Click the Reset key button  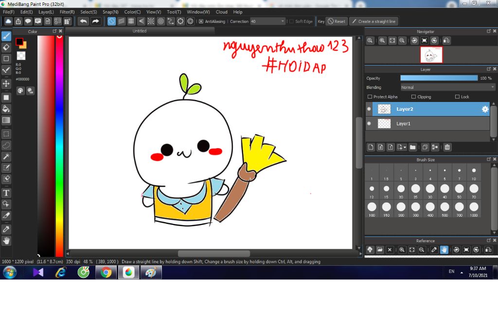click(337, 21)
